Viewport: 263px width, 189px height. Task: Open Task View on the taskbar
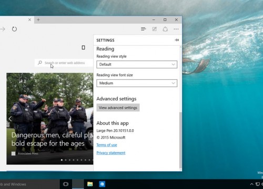click(66, 184)
